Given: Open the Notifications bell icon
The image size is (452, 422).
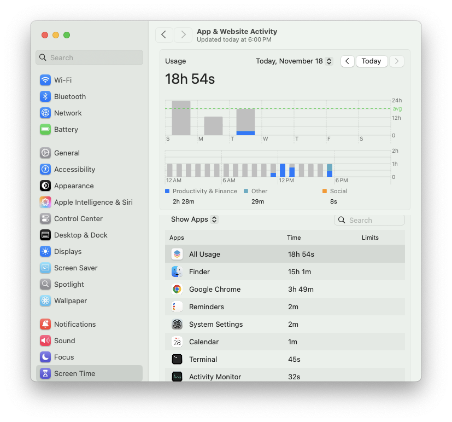Looking at the screenshot, I should (x=45, y=324).
